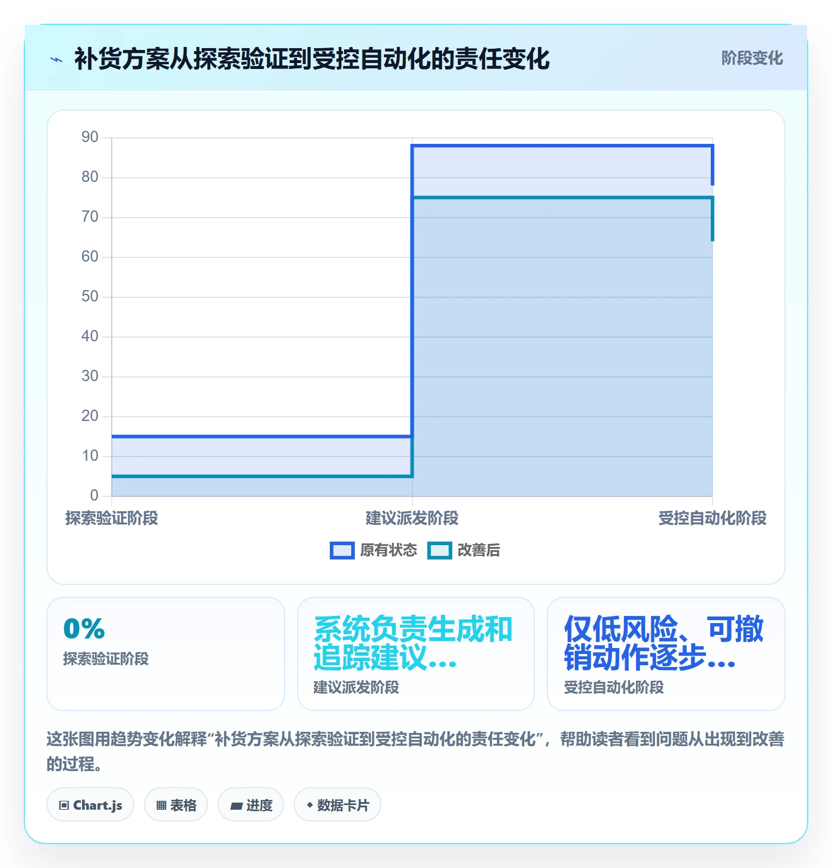Click the 进度 chip bar icon
Screen dimensions: 832x868
click(x=237, y=806)
